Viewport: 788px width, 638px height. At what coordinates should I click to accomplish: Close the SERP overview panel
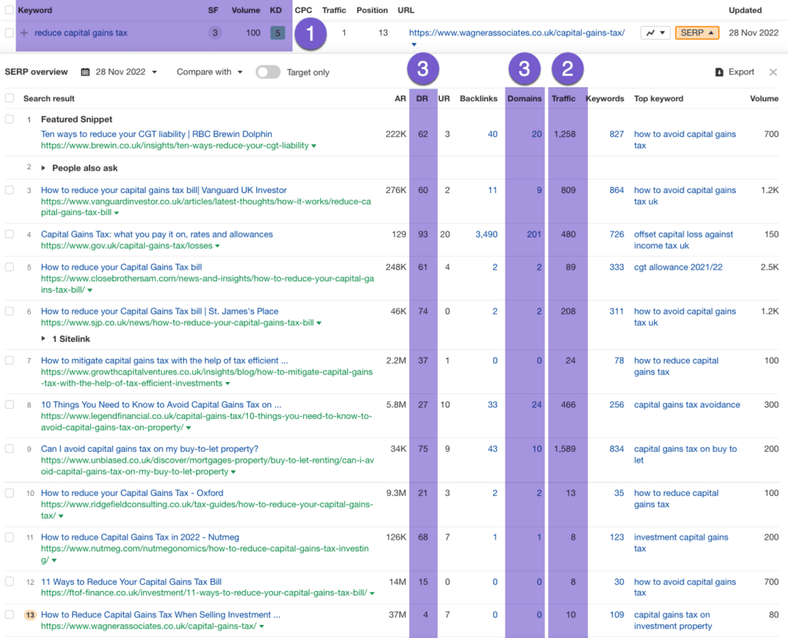click(773, 72)
